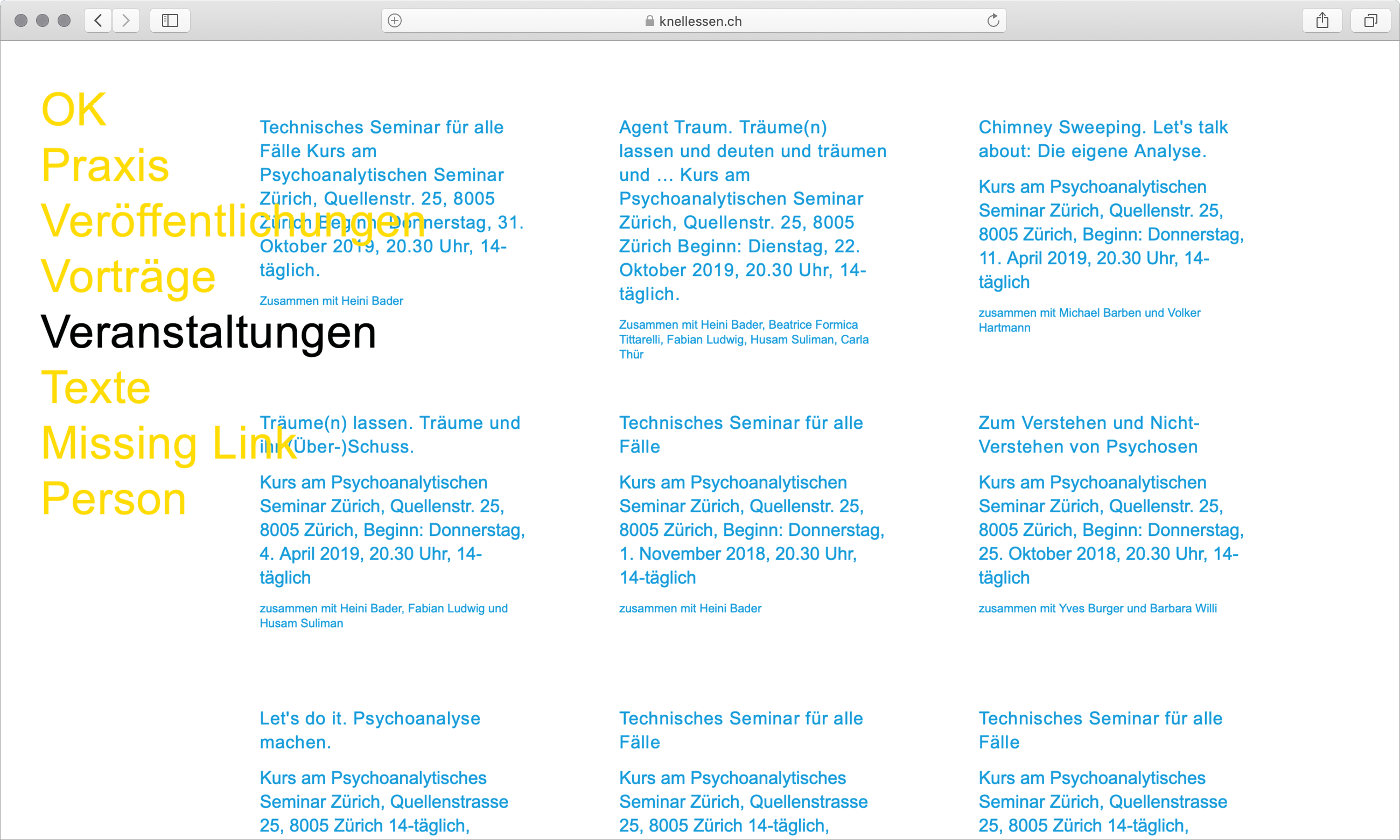Viewport: 1400px width, 840px height.
Task: Open the Share sheet icon
Action: click(1322, 21)
